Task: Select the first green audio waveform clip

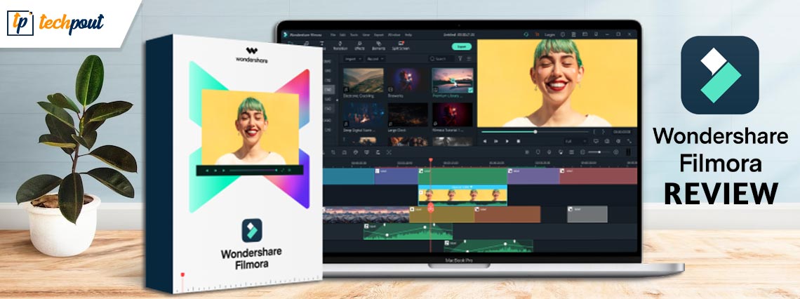Action: [x=408, y=231]
